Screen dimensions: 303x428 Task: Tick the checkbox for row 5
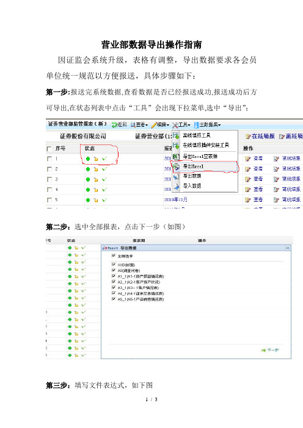click(x=49, y=200)
